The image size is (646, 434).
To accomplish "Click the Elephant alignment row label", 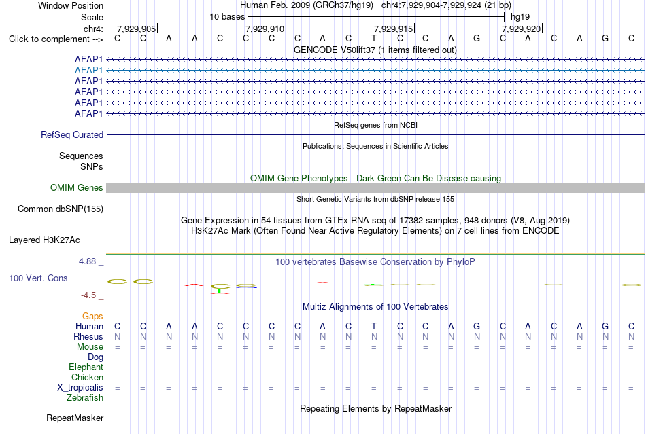I will coord(86,367).
